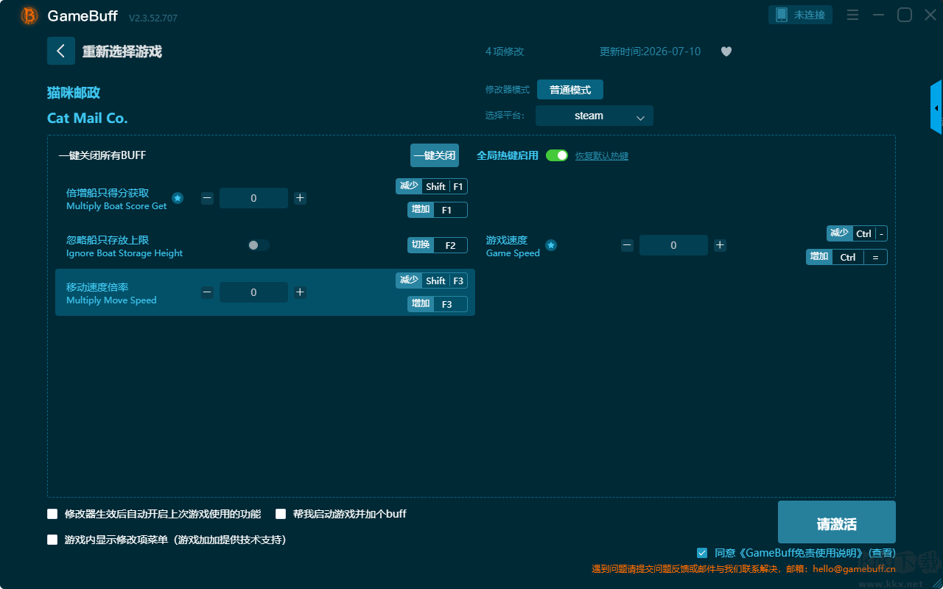Click the update time 2026-07-10 text
This screenshot has width=943, height=589.
click(651, 52)
